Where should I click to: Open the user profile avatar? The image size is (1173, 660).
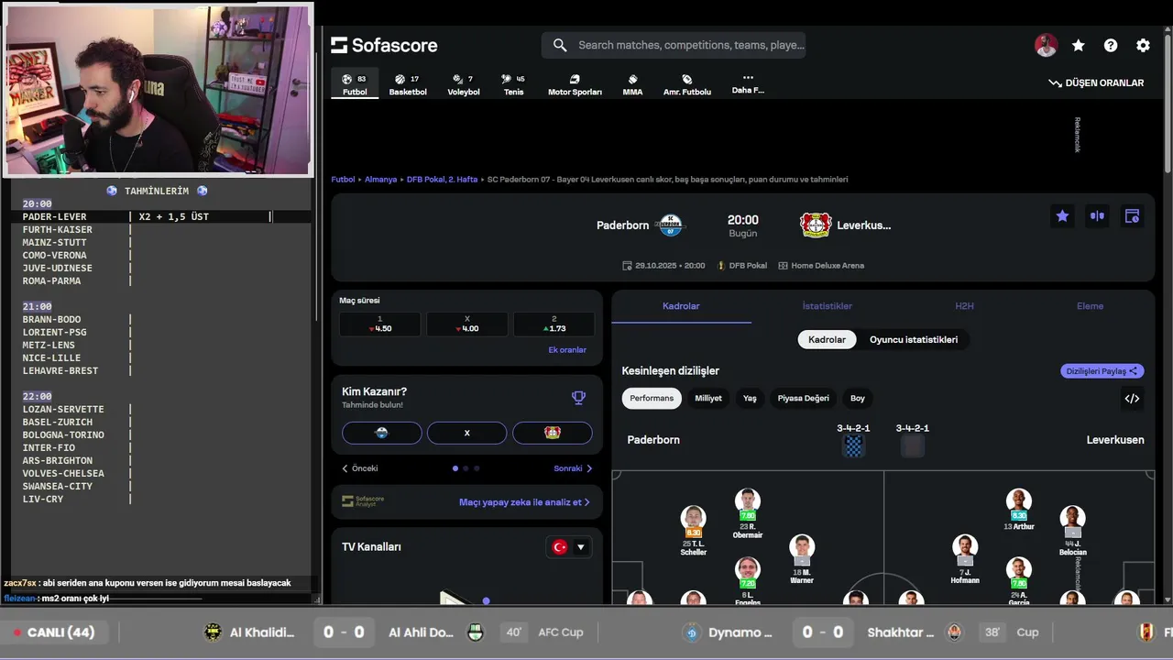tap(1046, 45)
